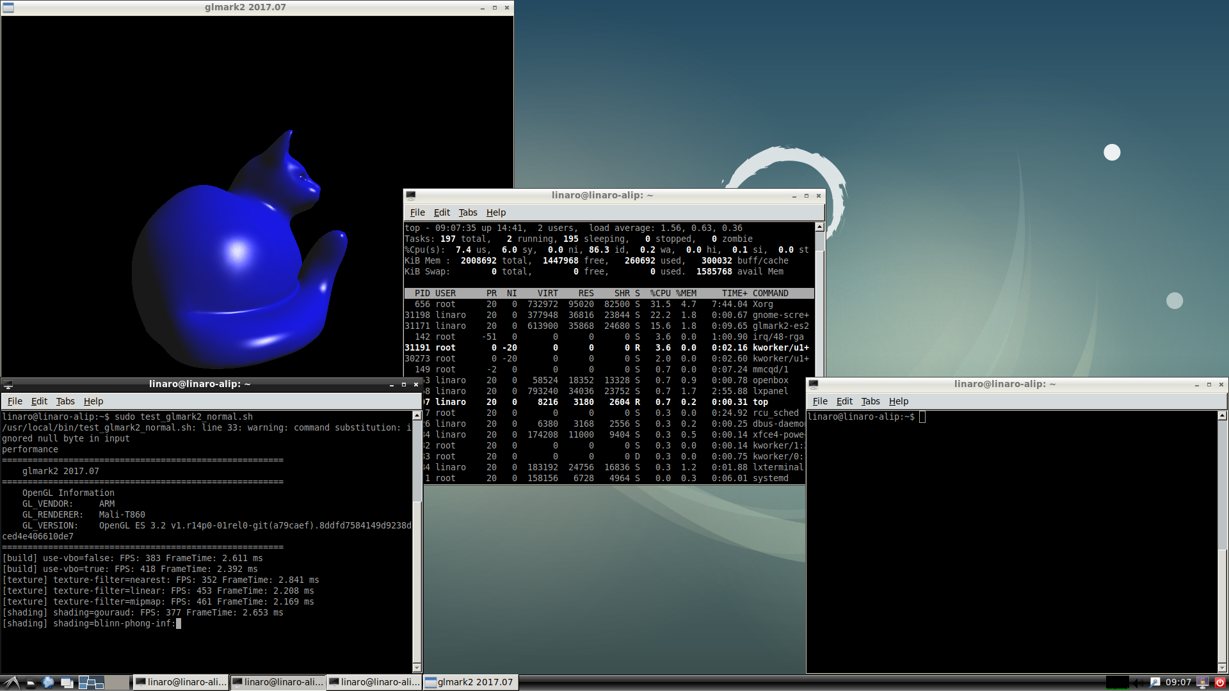Select glmark2 2017.07 taskbar button
The height and width of the screenshot is (691, 1229).
point(470,683)
